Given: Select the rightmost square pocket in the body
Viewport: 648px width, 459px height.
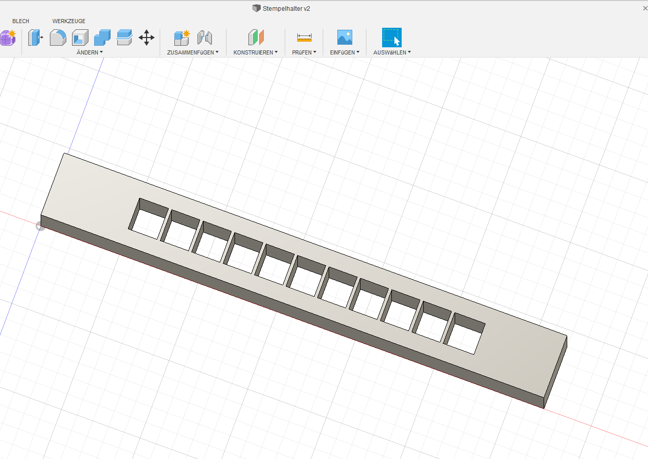Looking at the screenshot, I should (x=465, y=333).
